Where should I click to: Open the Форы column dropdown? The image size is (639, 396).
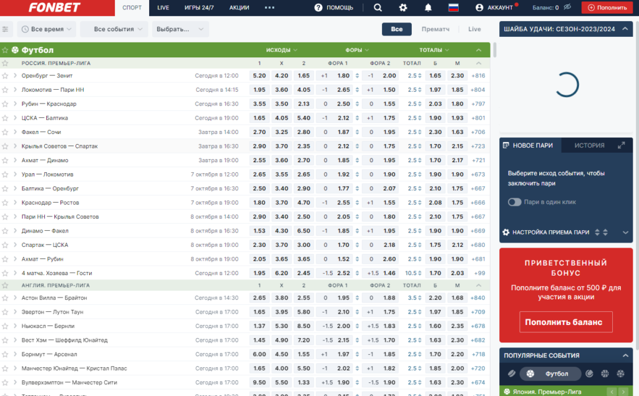pyautogui.click(x=357, y=50)
